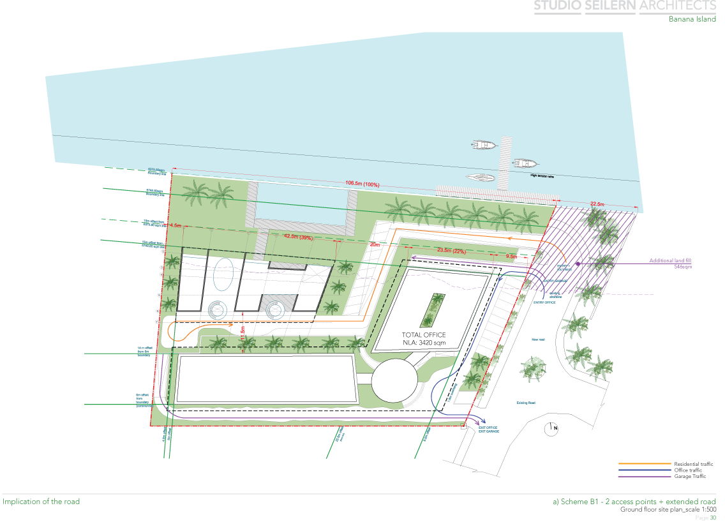Select the 42.5m (39%) dimension annotation

(x=297, y=237)
